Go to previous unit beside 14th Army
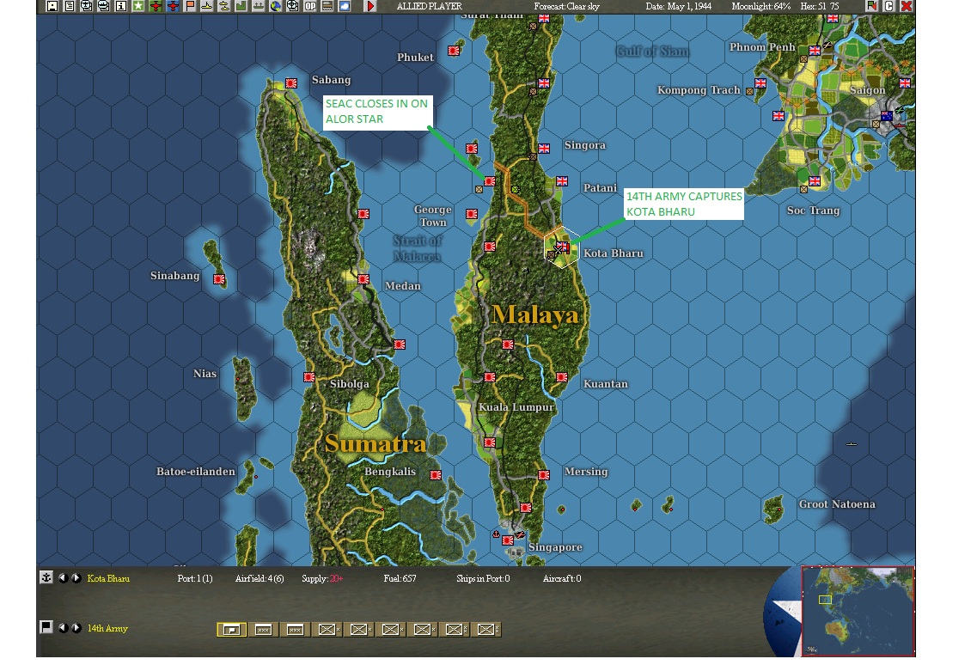Viewport: 977px width, 665px height. pyautogui.click(x=63, y=627)
